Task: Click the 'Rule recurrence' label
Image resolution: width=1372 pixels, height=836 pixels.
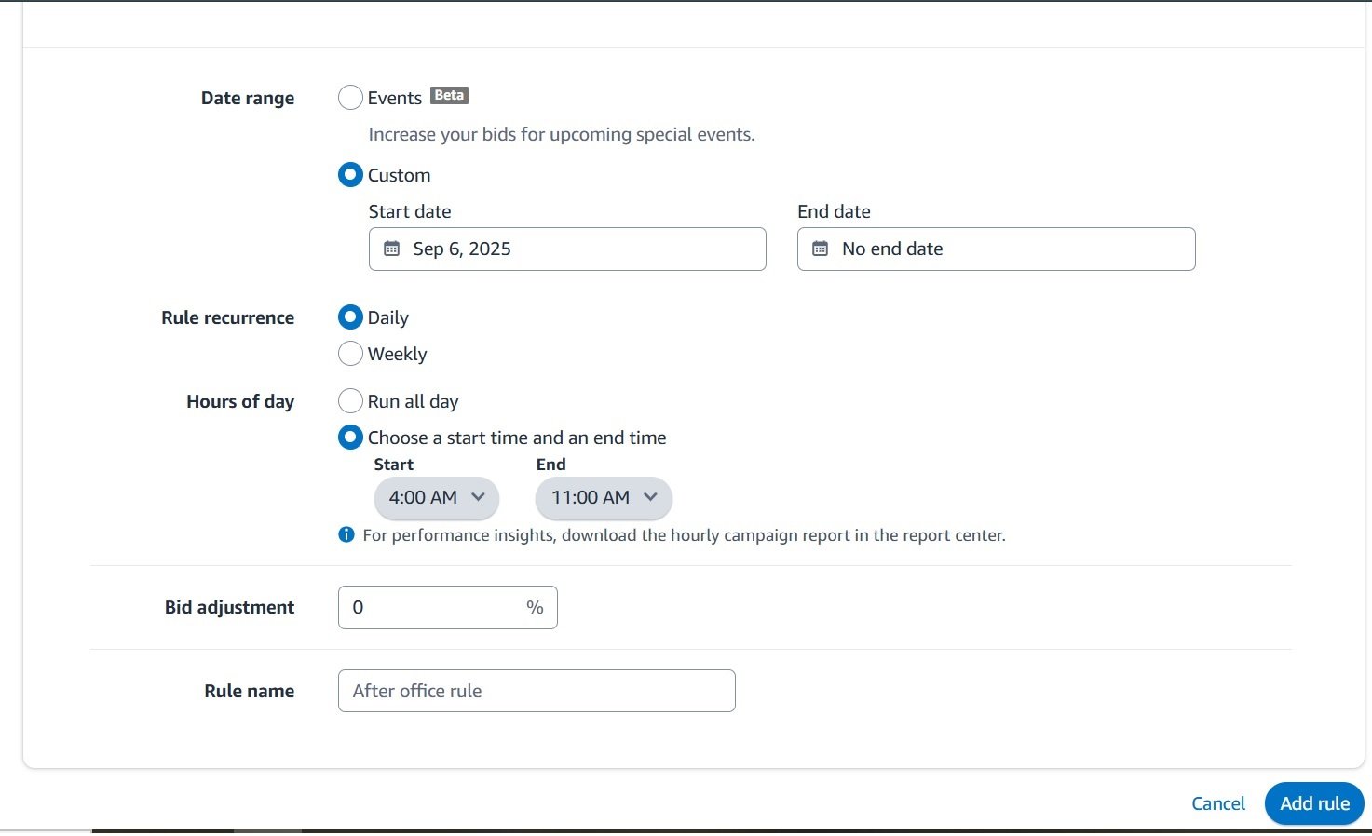Action: click(228, 317)
